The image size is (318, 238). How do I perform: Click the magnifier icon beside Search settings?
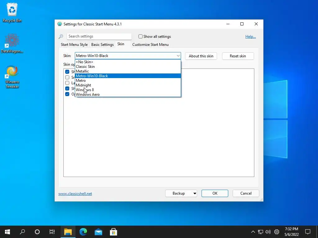[61, 37]
